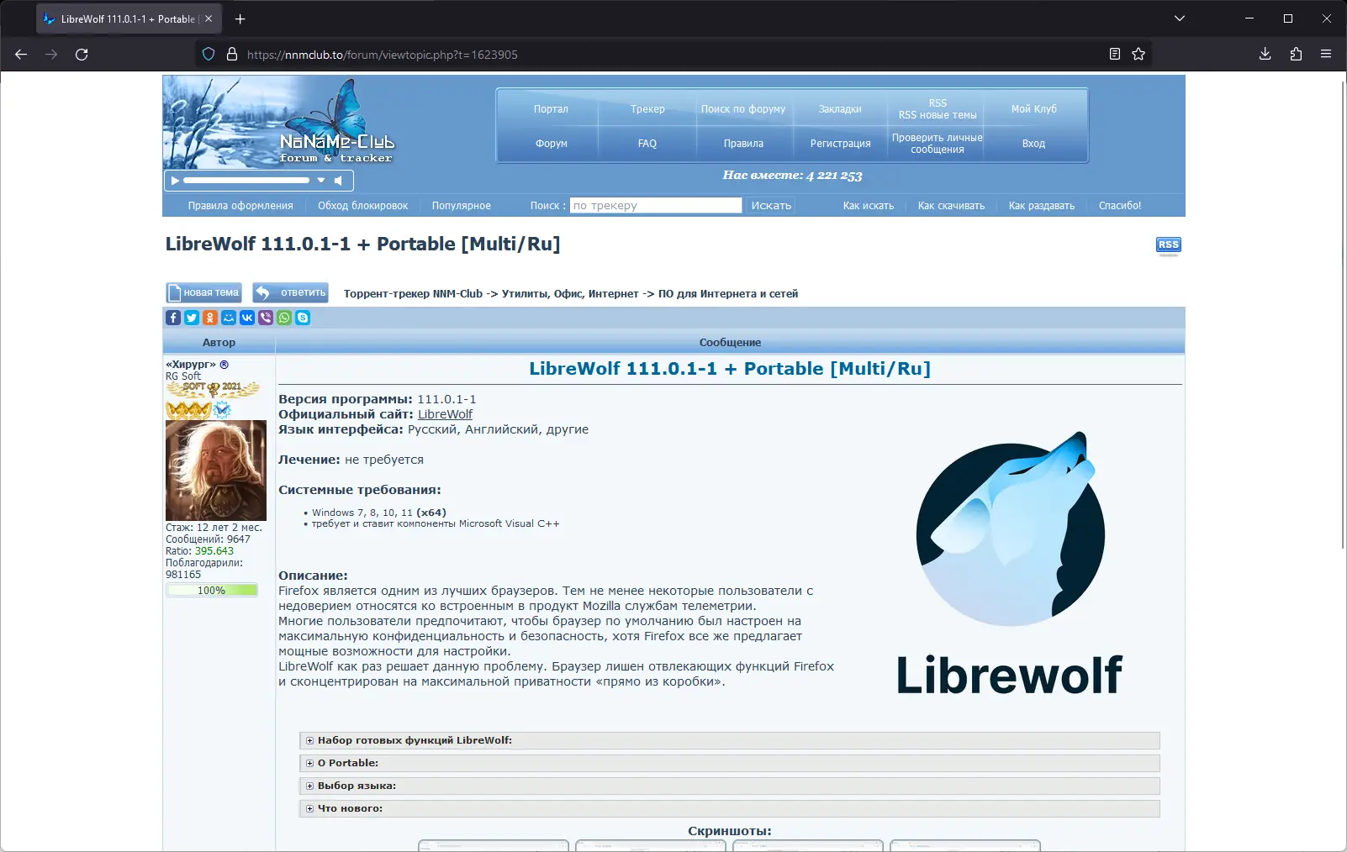Viewport: 1347px width, 852px height.
Task: Expand the "Что нового" spoiler
Action: point(730,808)
